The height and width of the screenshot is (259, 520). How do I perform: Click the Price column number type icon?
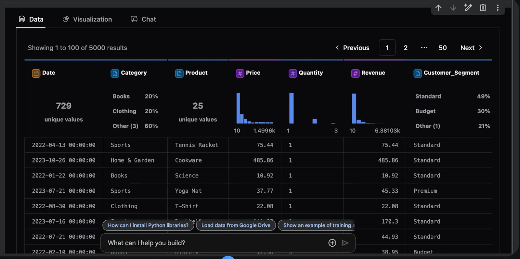coord(240,73)
